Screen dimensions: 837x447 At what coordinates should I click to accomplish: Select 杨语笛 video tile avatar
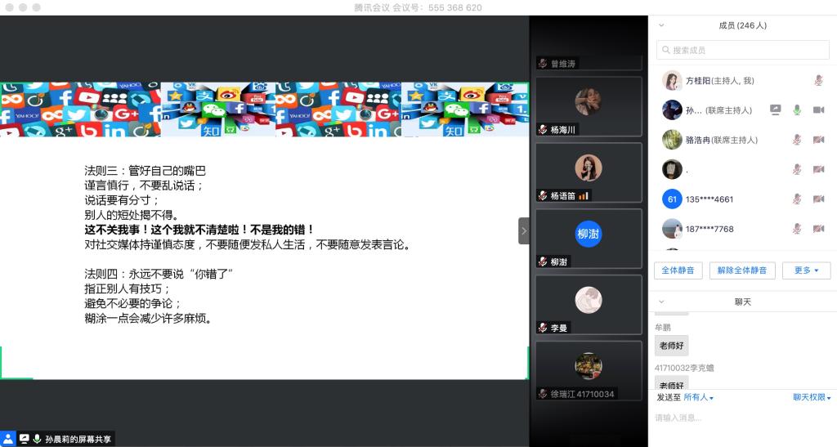coord(589,168)
